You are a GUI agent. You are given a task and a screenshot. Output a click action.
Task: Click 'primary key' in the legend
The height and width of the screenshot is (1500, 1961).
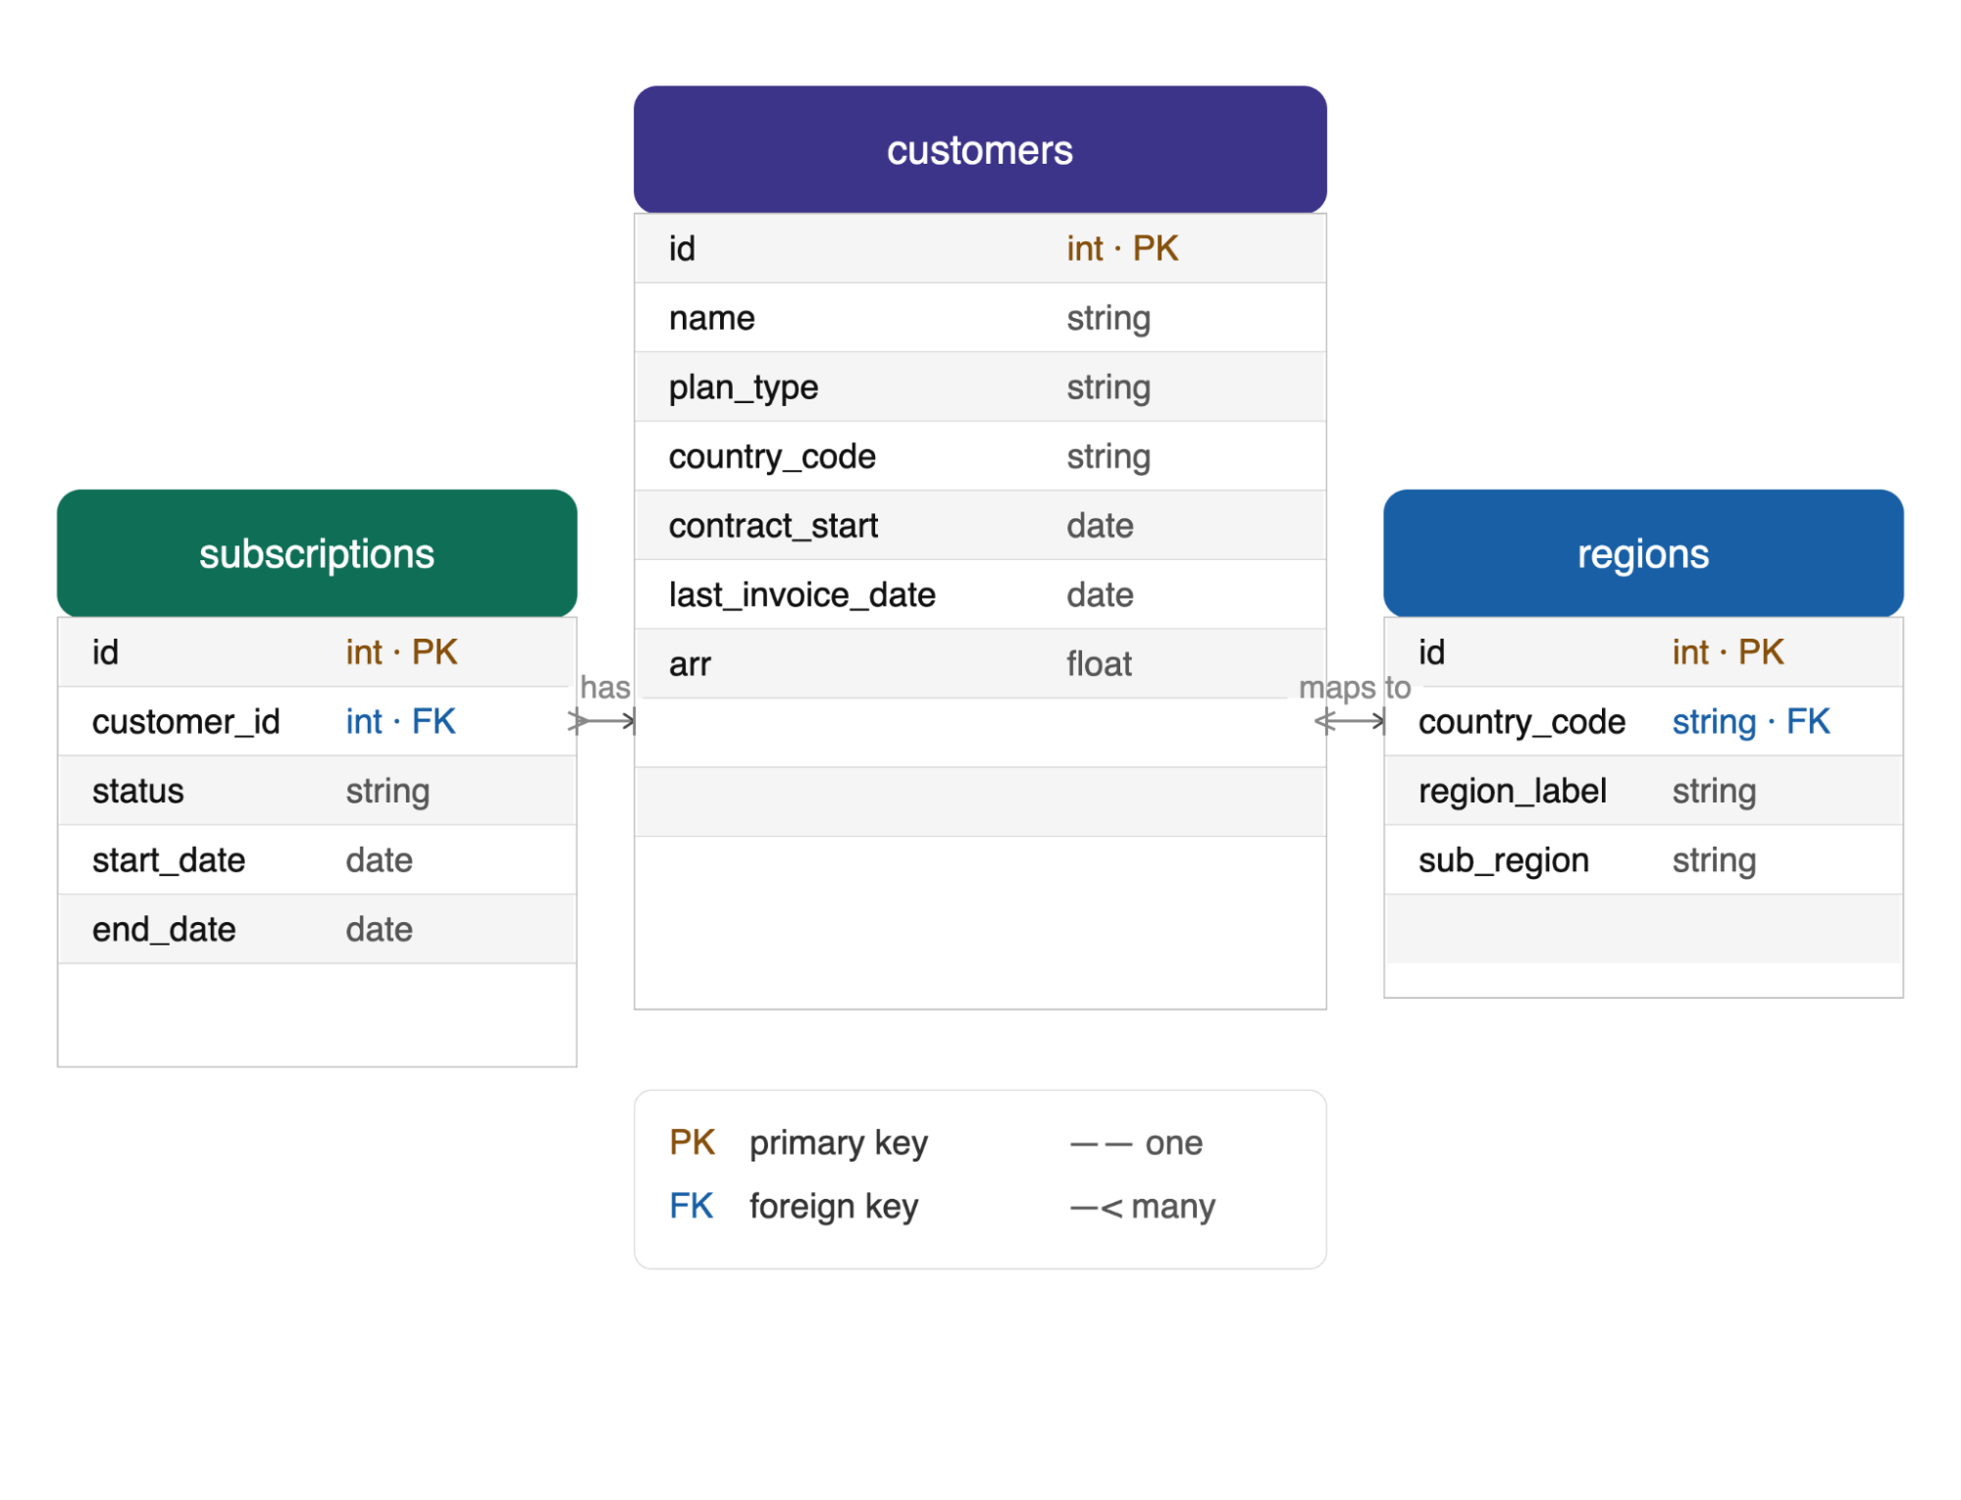(x=838, y=1144)
